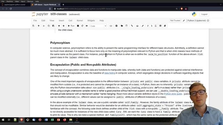Open the VirtualBox Devices menu
This screenshot has width=223, height=125.
click(x=30, y=1)
